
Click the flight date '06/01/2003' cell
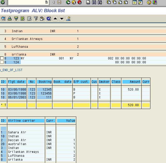(17, 97)
